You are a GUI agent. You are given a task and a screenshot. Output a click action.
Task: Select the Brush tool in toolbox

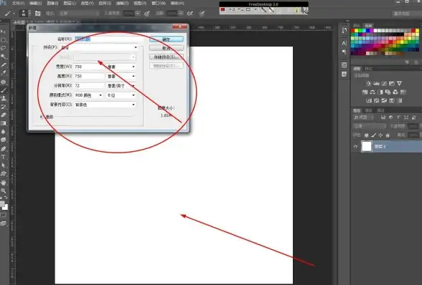pyautogui.click(x=3, y=90)
